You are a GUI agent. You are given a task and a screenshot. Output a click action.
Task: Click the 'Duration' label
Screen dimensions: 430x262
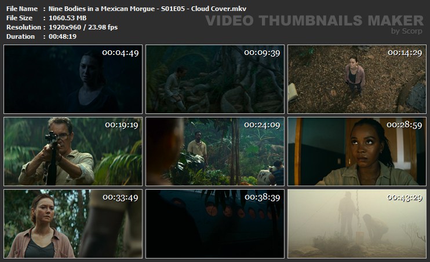tap(20, 36)
